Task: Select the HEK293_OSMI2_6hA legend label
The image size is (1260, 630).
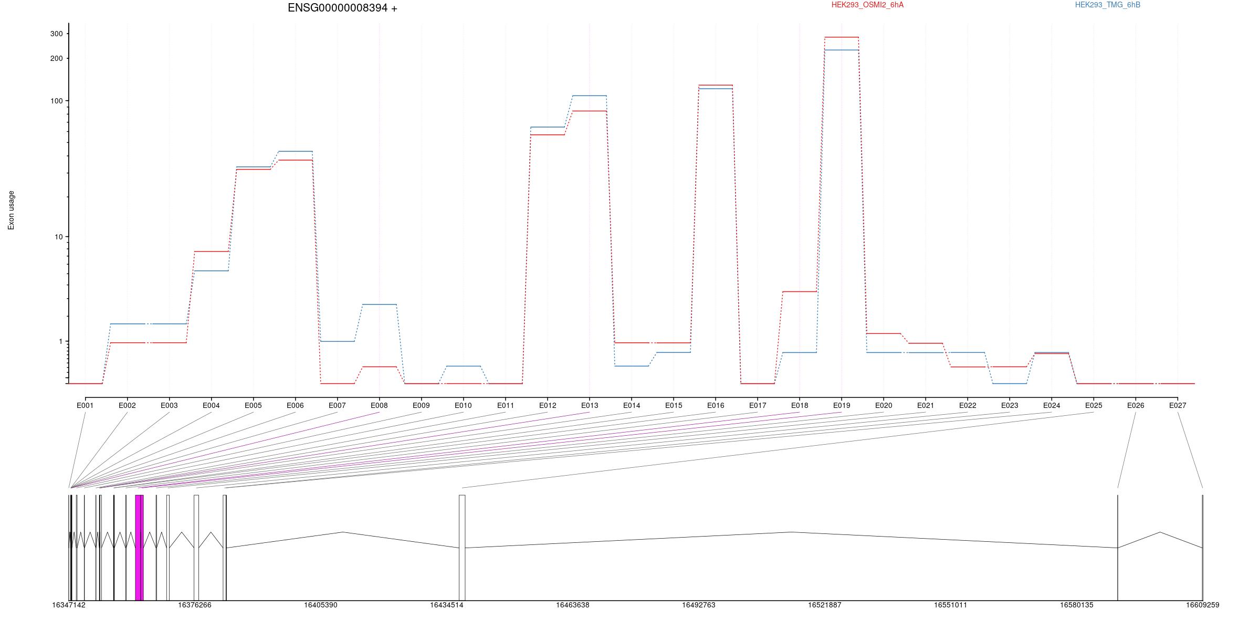Action: 867,5
